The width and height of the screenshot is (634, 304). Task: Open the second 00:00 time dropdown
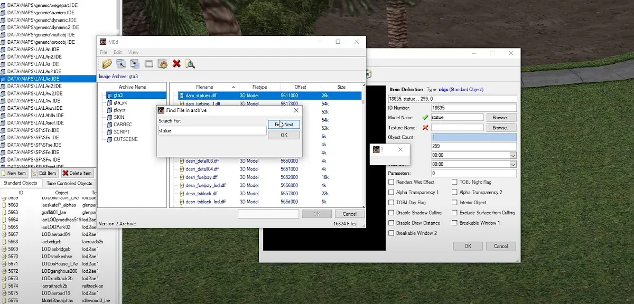click(512, 164)
